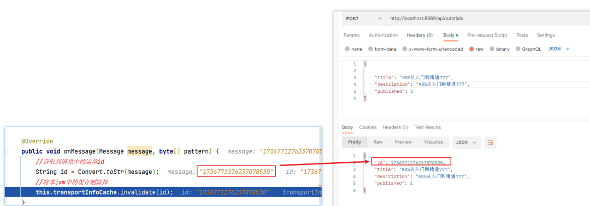Switch to the Raw response view
The image size is (590, 206).
point(378,142)
